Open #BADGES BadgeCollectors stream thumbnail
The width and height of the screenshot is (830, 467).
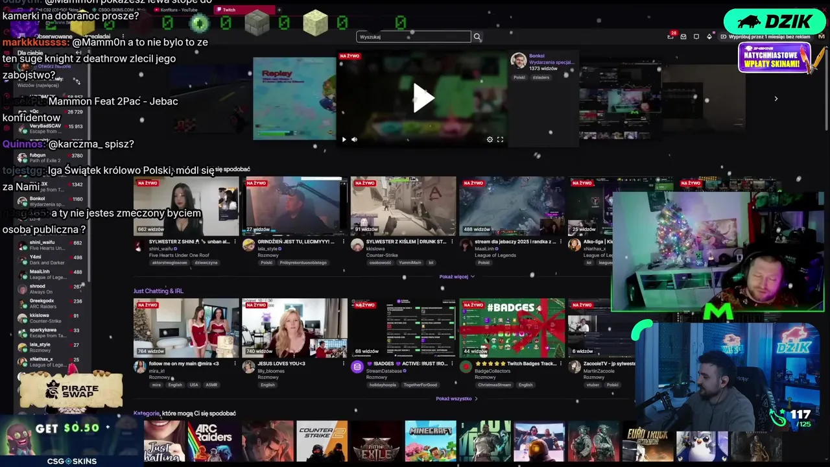point(512,328)
